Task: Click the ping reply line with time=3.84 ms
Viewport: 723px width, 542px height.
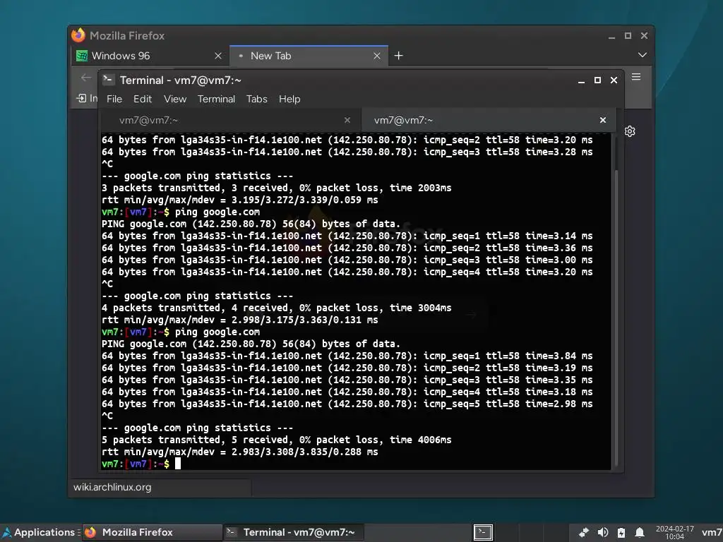Action: click(x=347, y=356)
